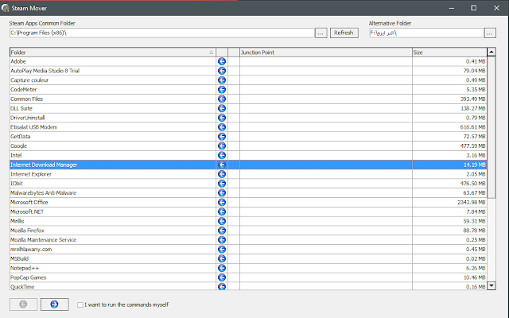Click the scroll up arrow of the list
Image resolution: width=509 pixels, height=318 pixels.
click(x=492, y=52)
